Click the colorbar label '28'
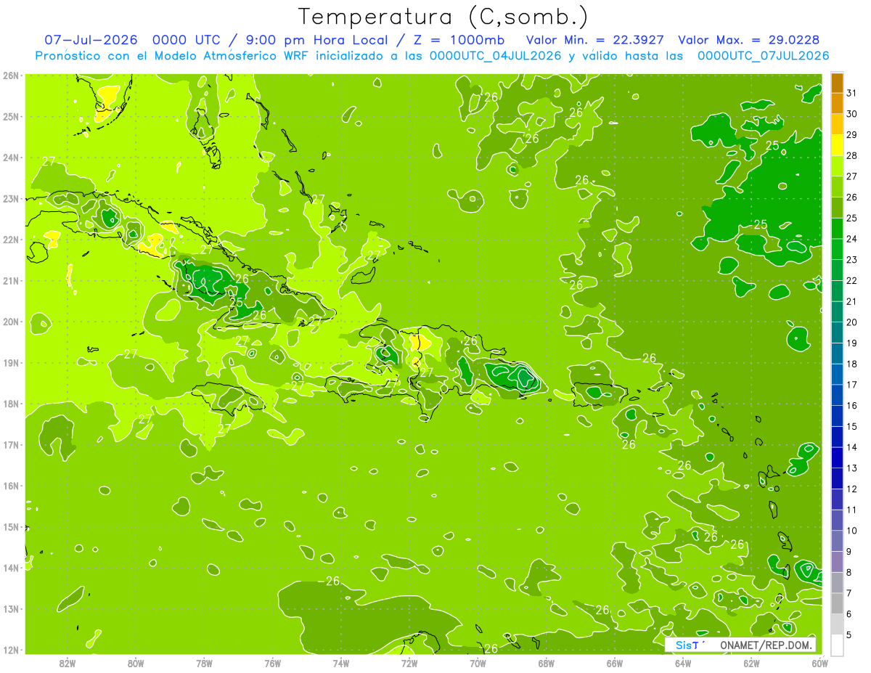 click(x=852, y=155)
